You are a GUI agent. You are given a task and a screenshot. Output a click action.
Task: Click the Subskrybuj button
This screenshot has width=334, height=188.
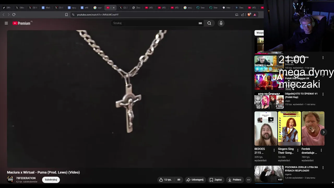[51, 180]
